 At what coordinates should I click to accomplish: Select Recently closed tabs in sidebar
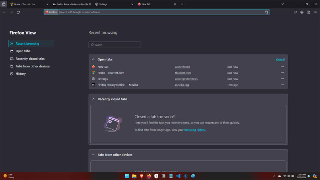tap(31, 59)
